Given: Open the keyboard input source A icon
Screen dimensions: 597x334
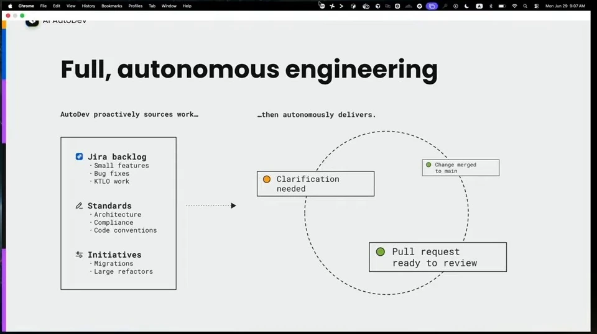Looking at the screenshot, I should (x=479, y=6).
